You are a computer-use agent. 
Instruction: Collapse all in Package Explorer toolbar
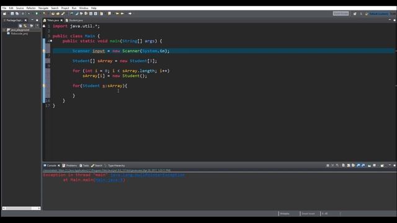coord(20,26)
